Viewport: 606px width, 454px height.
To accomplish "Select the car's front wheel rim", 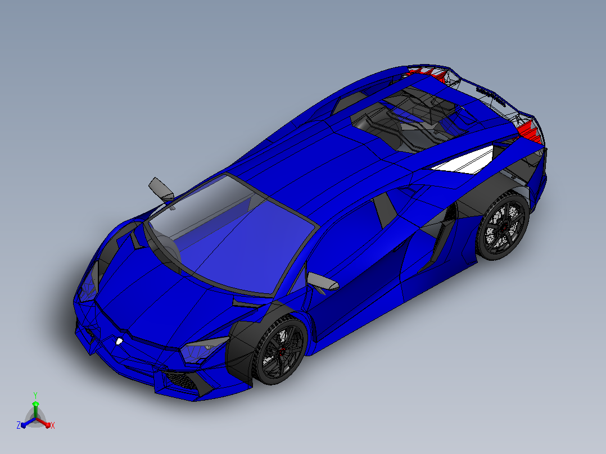I will [283, 351].
